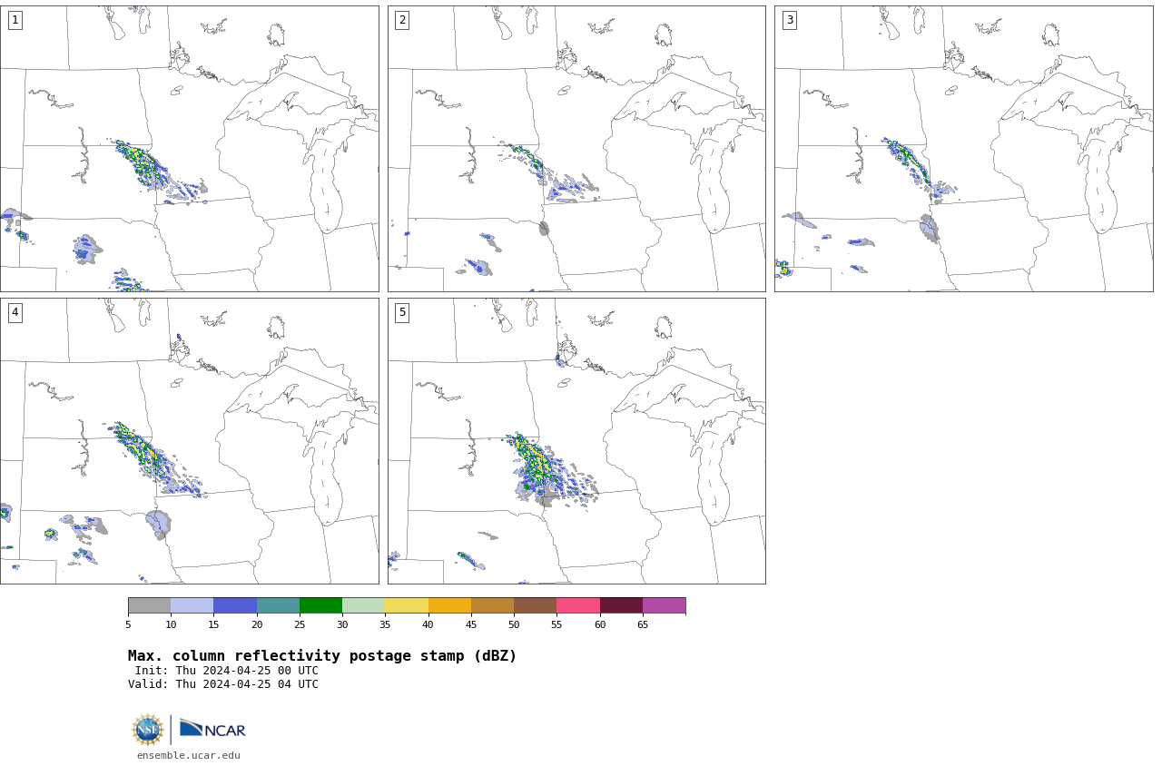Click the yellow 35-40 dBZ swatch

(x=407, y=605)
